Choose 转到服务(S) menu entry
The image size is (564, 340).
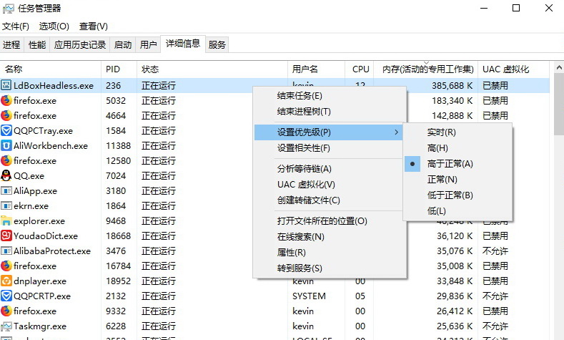click(330, 268)
